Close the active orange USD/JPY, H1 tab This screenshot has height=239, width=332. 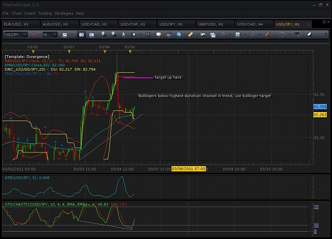[x=308, y=24]
